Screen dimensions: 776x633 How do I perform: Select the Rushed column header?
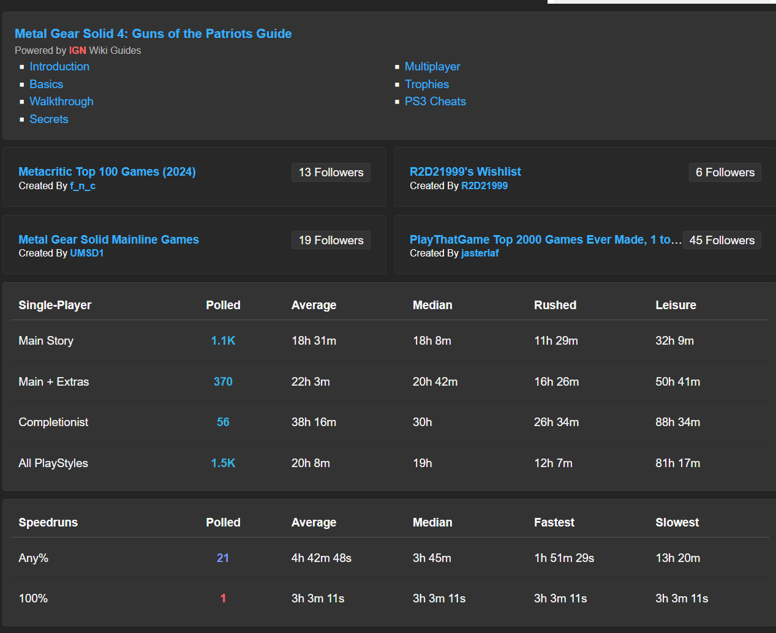click(555, 305)
